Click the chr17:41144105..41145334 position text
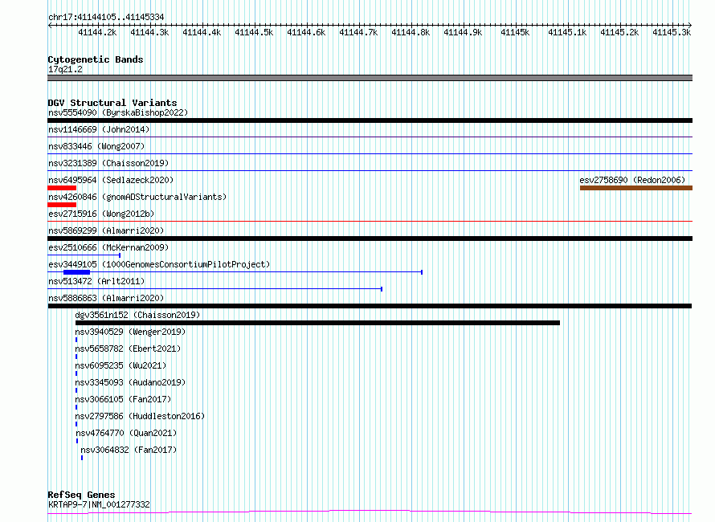 106,17
